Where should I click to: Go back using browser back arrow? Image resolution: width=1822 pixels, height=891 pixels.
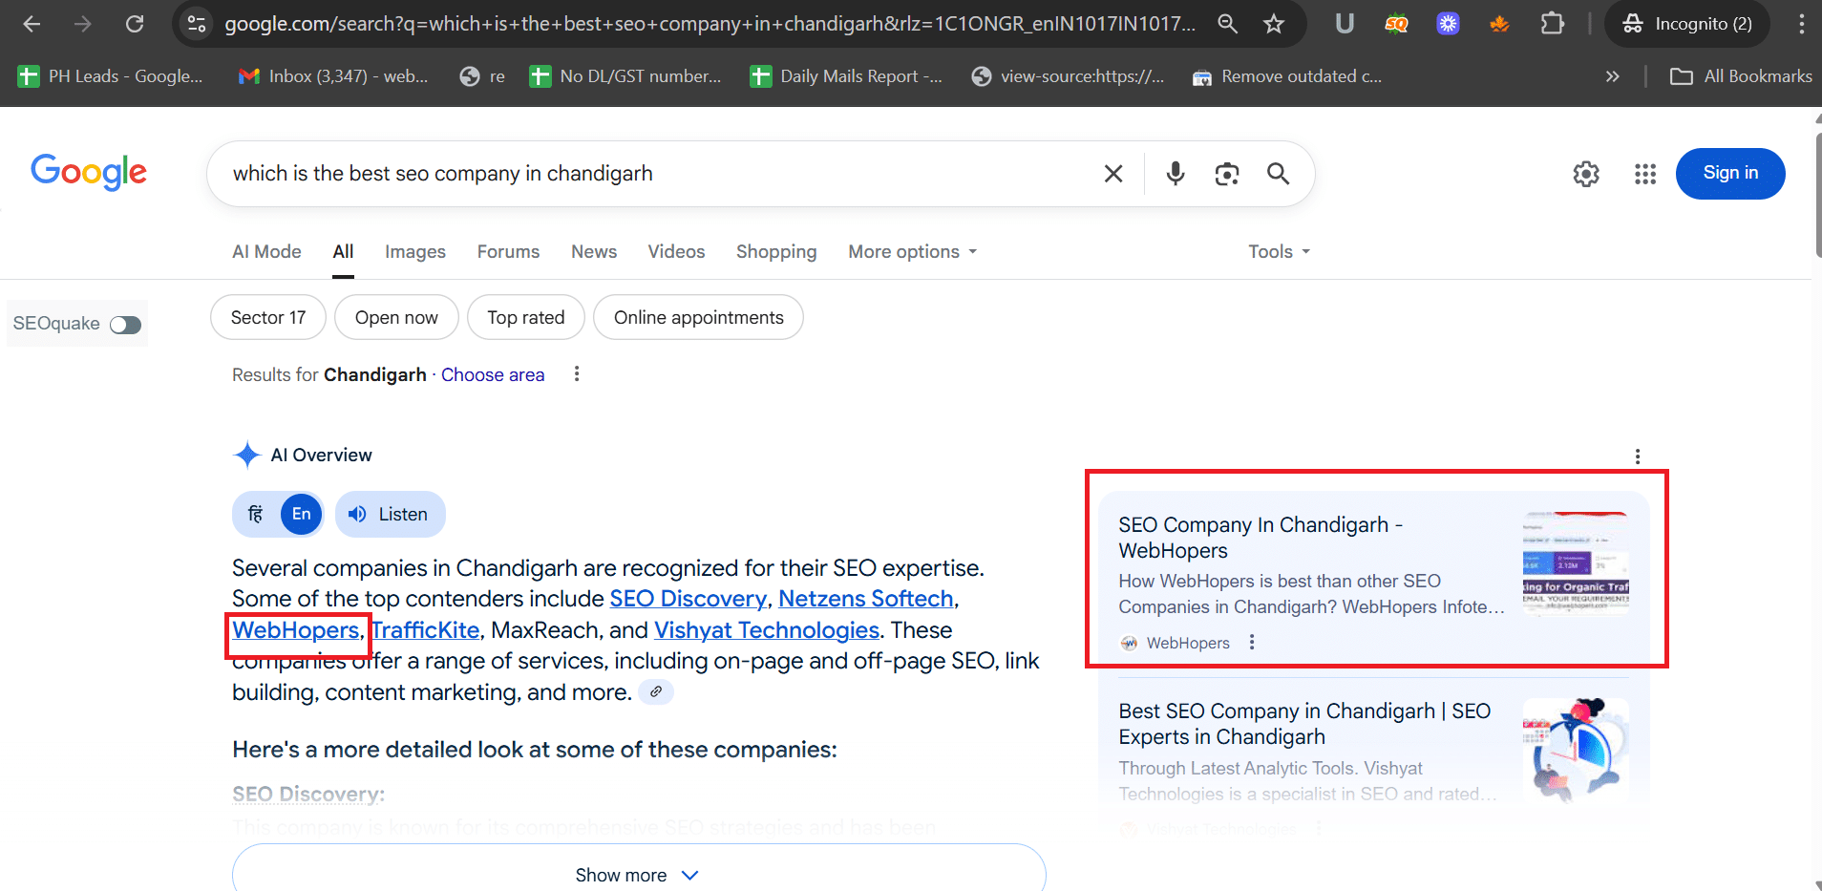point(32,24)
